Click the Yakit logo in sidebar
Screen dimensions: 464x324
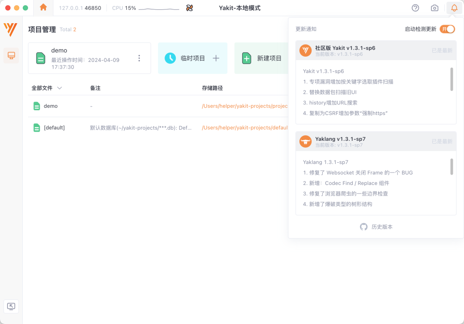point(10,30)
